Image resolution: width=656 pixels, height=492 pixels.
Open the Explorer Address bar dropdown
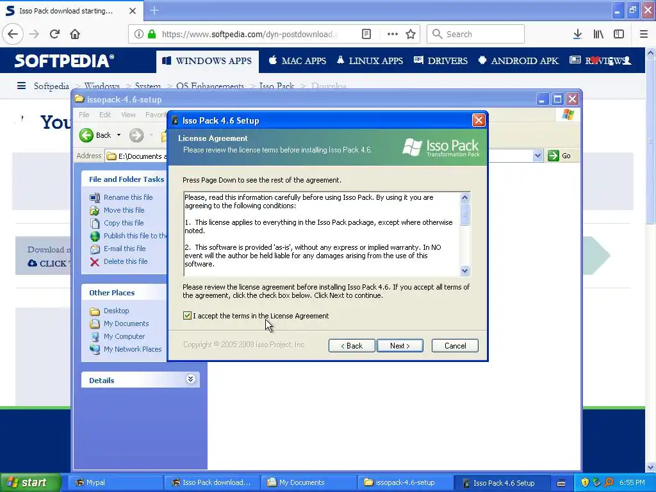pyautogui.click(x=537, y=156)
